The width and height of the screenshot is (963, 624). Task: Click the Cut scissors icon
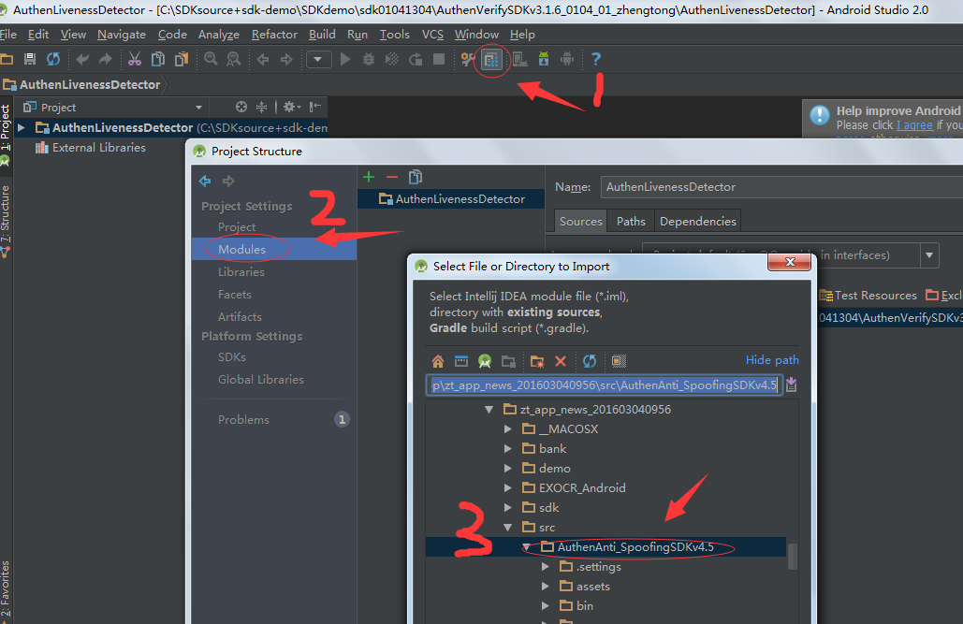coord(134,60)
